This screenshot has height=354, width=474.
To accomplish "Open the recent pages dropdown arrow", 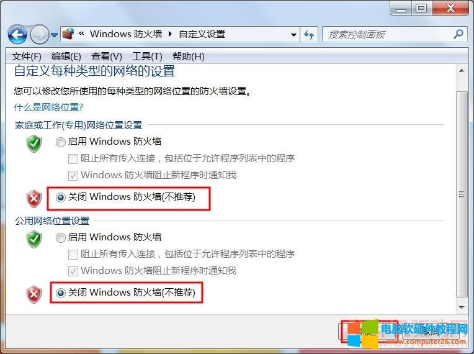I will (x=55, y=35).
